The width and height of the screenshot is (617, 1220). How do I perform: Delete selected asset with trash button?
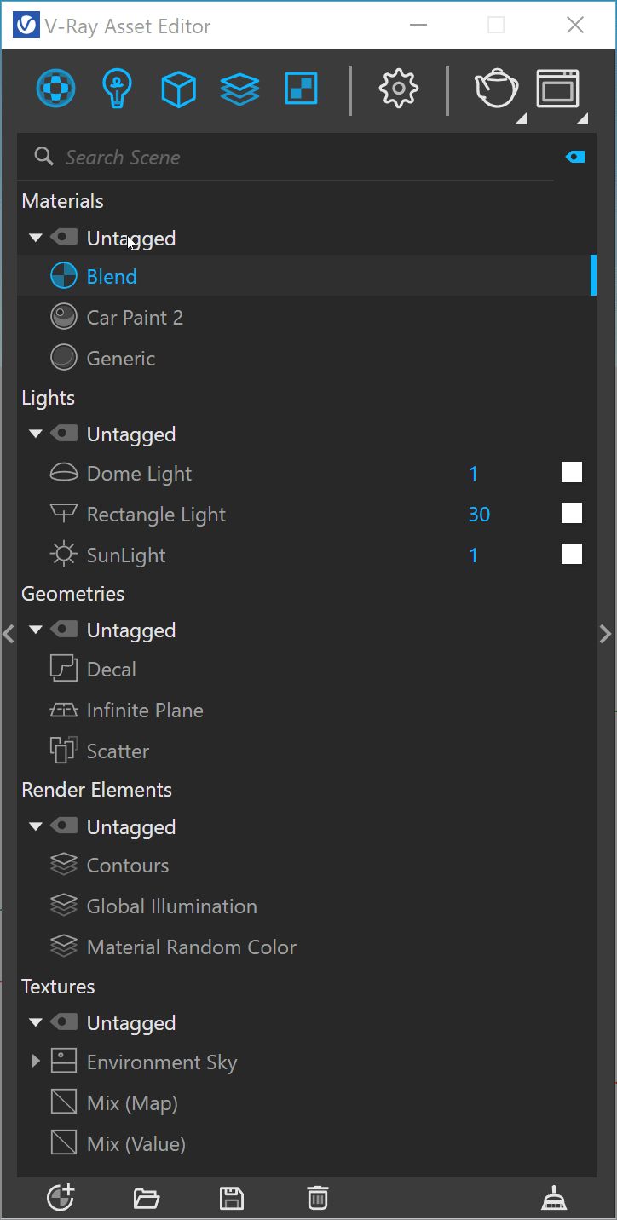tap(318, 1198)
